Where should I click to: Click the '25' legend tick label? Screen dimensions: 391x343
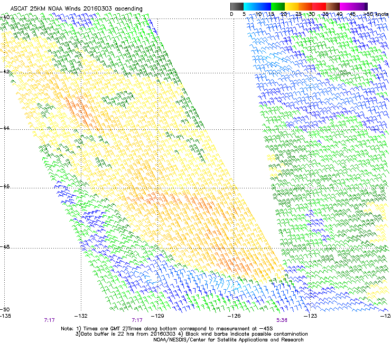pos(298,14)
